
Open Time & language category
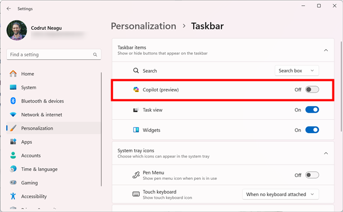tap(53, 169)
